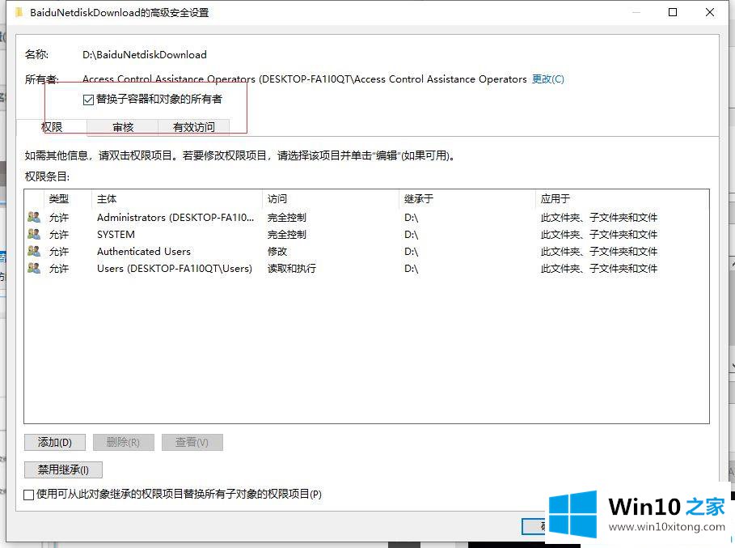Select the Users (DESKTOP-FA1I0QT\Users) entry
The image size is (735, 548).
coord(175,269)
